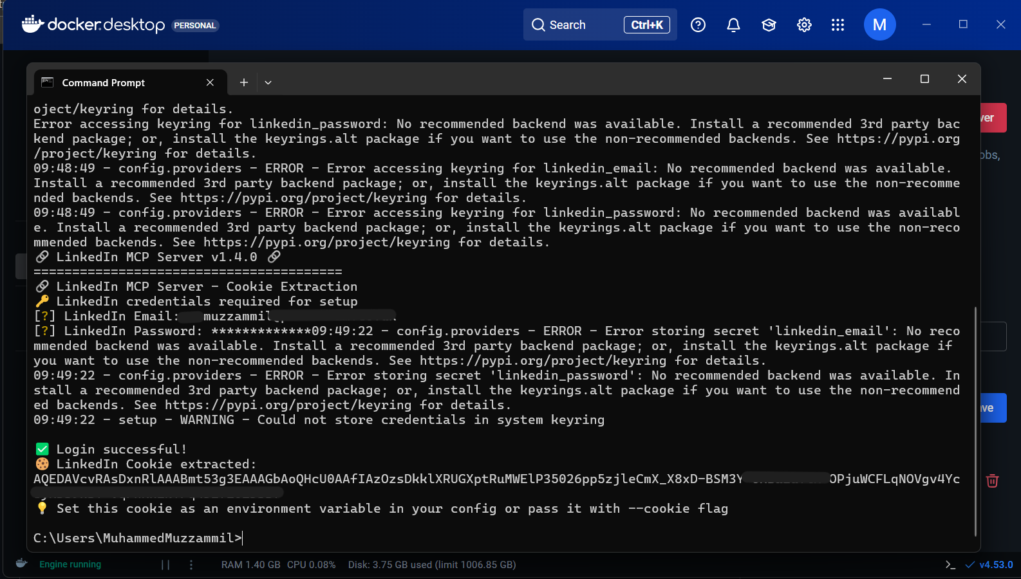Click the red trash delete icon

(x=992, y=481)
